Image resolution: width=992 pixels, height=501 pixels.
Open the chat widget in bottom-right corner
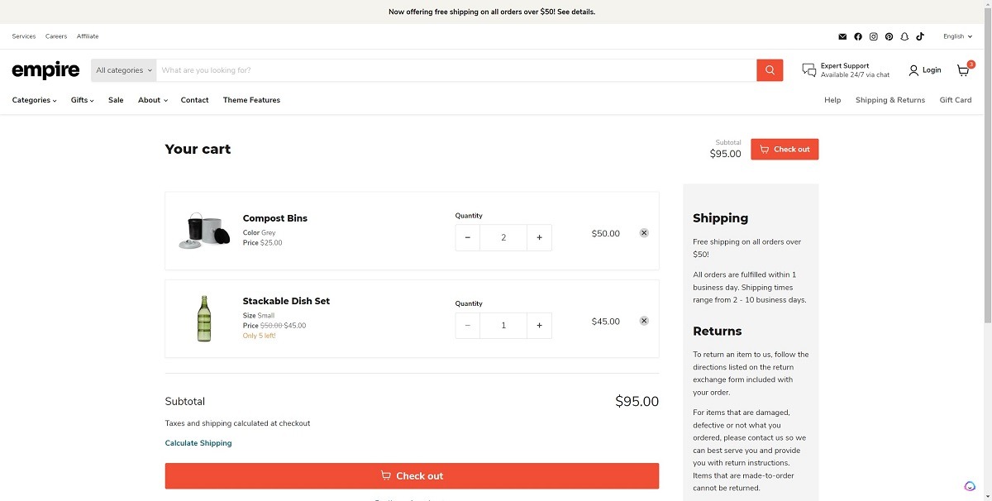(969, 486)
